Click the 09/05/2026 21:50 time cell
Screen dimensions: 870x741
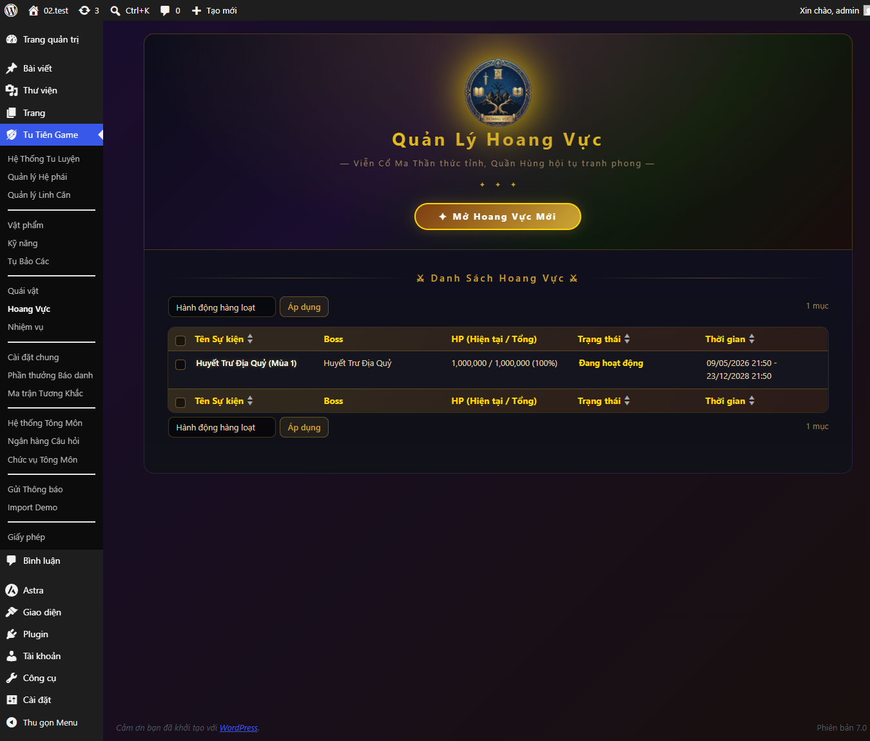pos(742,370)
